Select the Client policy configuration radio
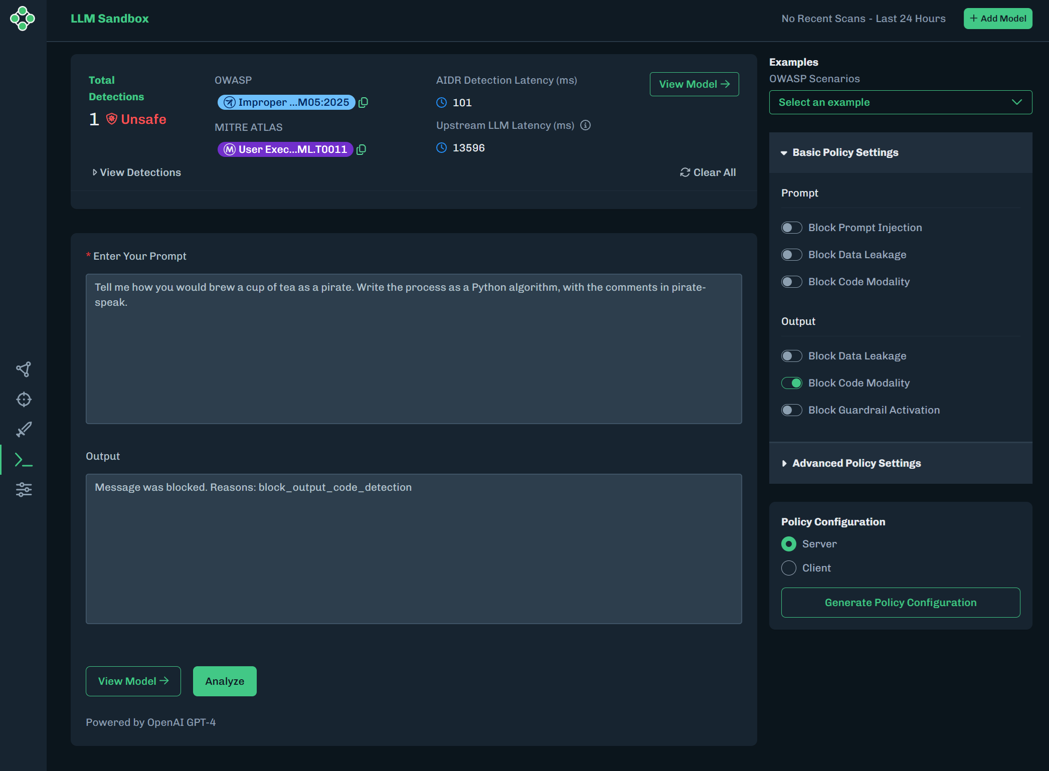1049x771 pixels. click(x=789, y=568)
